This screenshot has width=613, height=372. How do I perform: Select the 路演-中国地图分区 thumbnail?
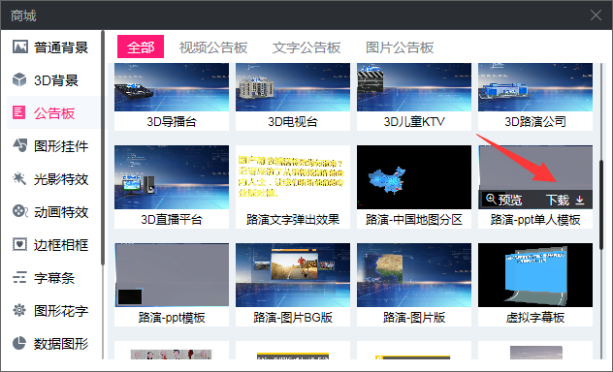click(x=414, y=177)
